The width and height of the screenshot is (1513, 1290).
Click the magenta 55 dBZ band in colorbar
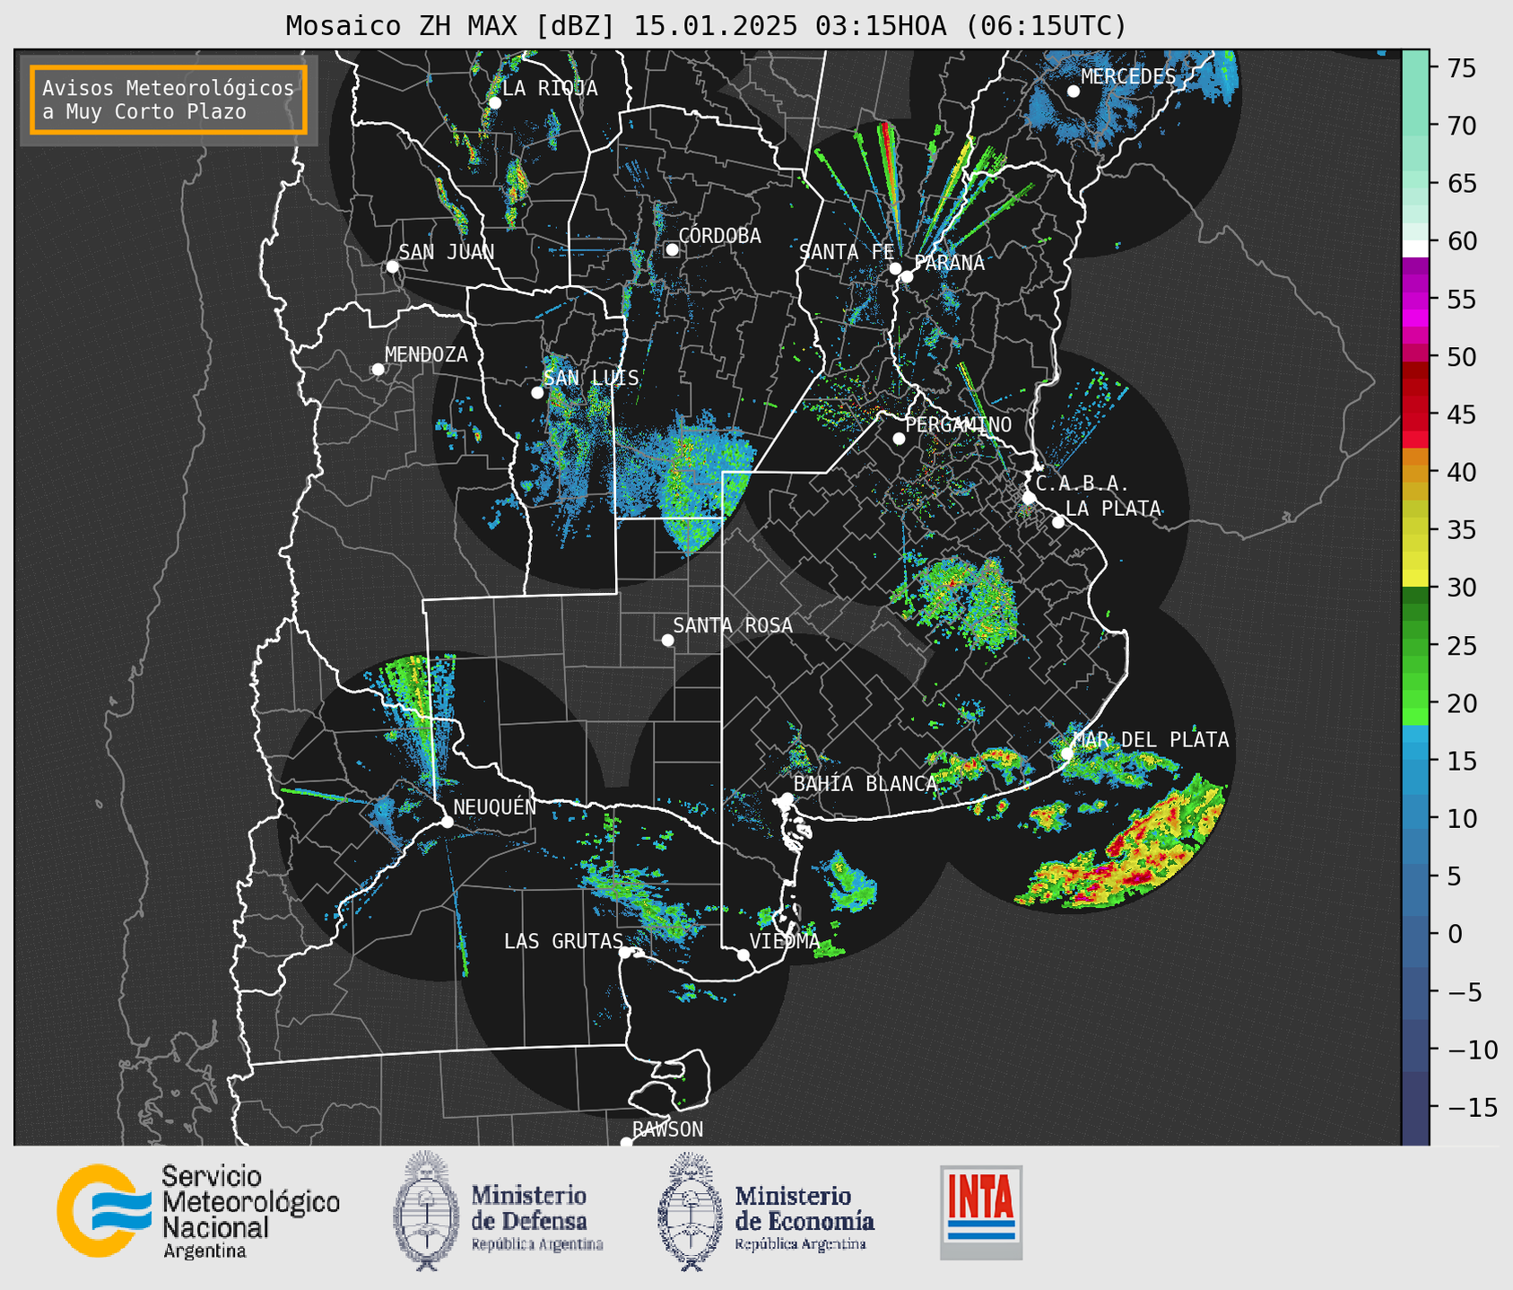(x=1415, y=300)
